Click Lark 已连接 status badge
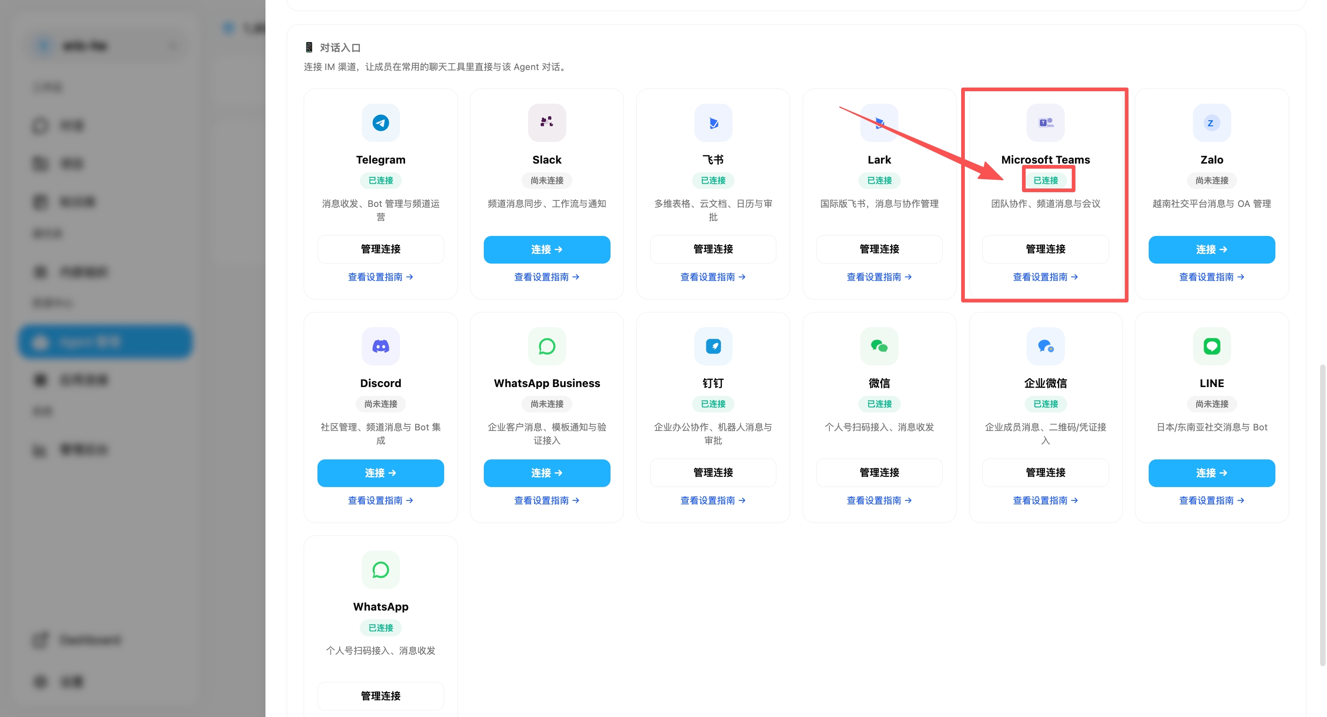 coord(879,180)
